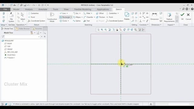Click the File System icon

[x=11, y=17]
